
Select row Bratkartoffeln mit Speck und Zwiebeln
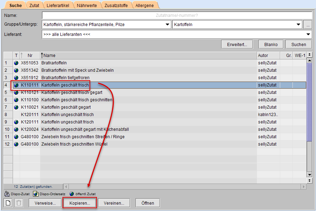pyautogui.click(x=155, y=70)
